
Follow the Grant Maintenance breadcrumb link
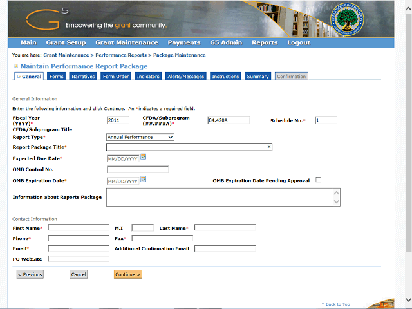pos(66,55)
